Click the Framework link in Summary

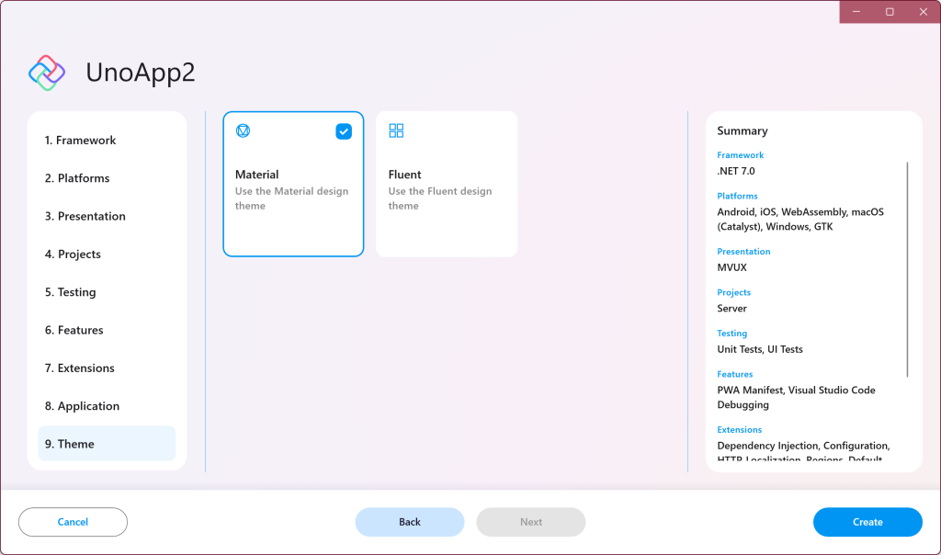[x=740, y=154]
